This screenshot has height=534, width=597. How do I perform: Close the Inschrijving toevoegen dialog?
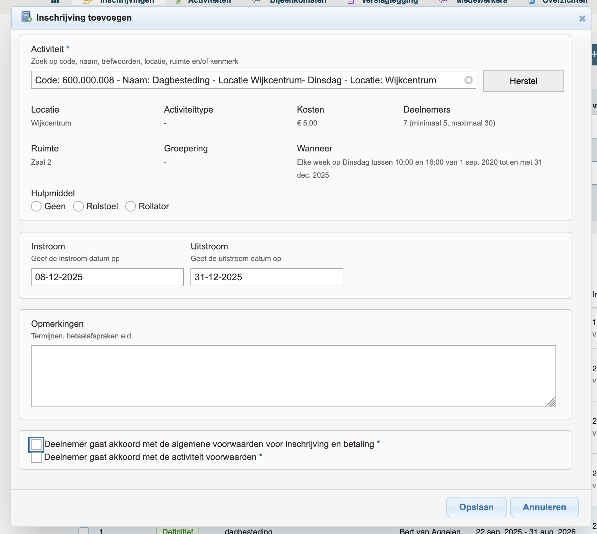click(x=582, y=19)
